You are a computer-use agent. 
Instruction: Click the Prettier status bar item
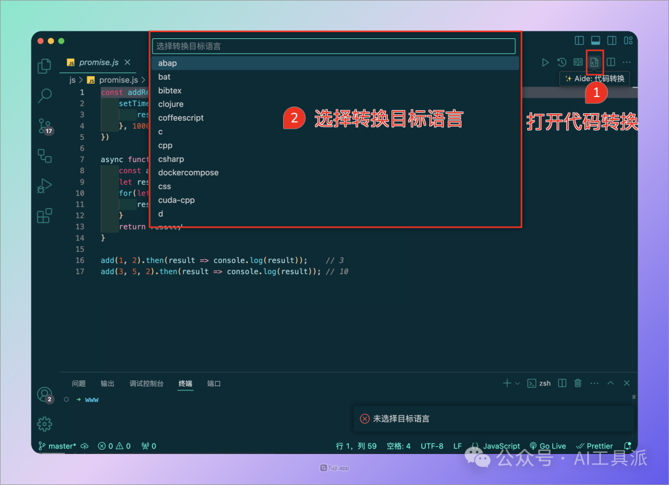[x=594, y=446]
